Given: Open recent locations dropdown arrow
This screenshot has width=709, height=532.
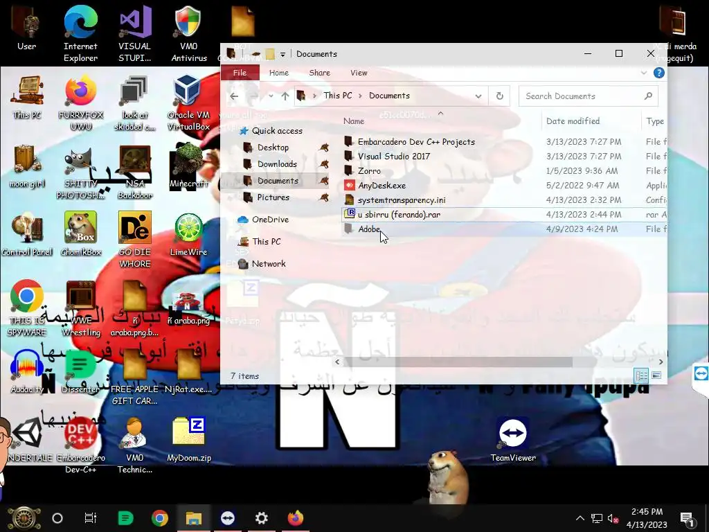Looking at the screenshot, I should [271, 96].
